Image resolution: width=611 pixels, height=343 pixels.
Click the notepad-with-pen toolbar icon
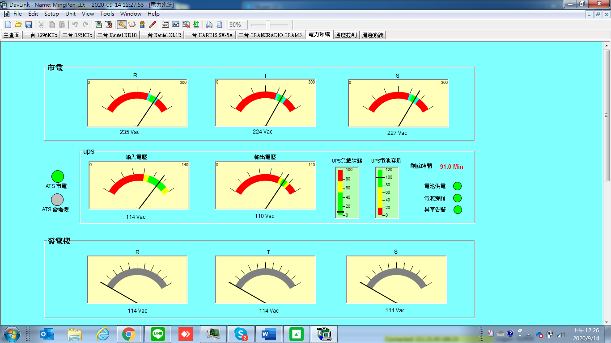pyautogui.click(x=186, y=25)
